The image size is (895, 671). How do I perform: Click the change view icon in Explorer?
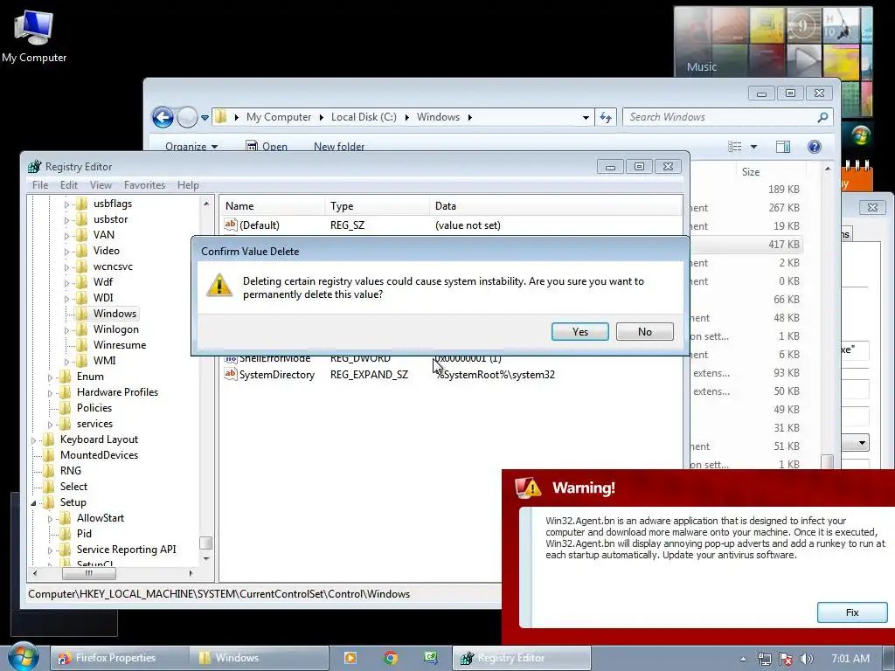tap(735, 147)
